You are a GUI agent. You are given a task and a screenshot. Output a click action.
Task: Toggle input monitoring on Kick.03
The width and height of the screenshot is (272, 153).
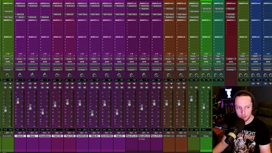pos(17,84)
